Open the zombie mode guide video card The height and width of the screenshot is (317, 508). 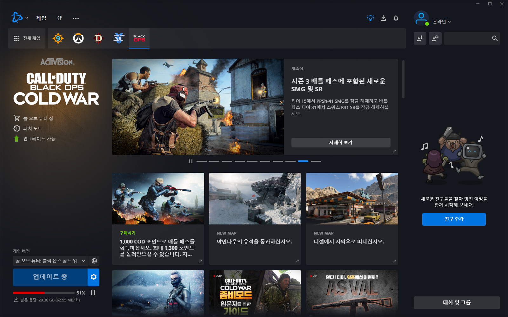(255, 293)
